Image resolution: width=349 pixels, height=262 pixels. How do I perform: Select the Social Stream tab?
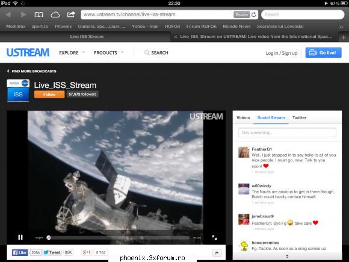271,117
